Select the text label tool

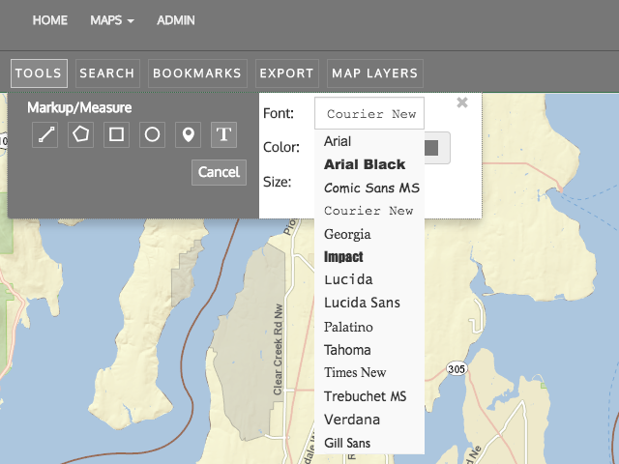click(223, 134)
